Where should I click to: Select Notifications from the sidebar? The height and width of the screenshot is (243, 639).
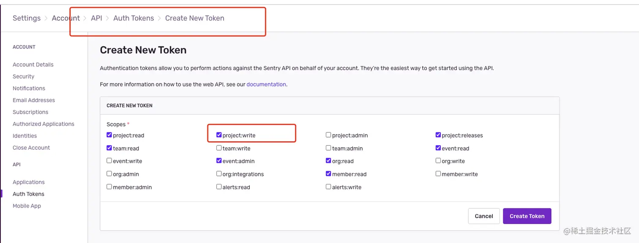pyautogui.click(x=29, y=88)
